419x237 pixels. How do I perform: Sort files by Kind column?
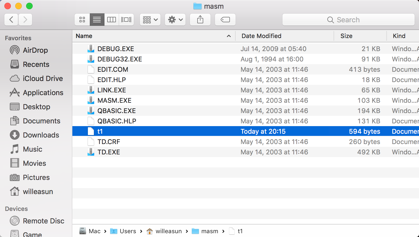pos(403,36)
